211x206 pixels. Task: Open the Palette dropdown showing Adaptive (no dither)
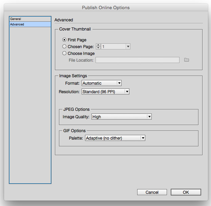point(115,138)
